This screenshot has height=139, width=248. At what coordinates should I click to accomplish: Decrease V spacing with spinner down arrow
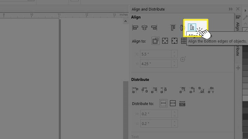pyautogui.click(x=175, y=125)
